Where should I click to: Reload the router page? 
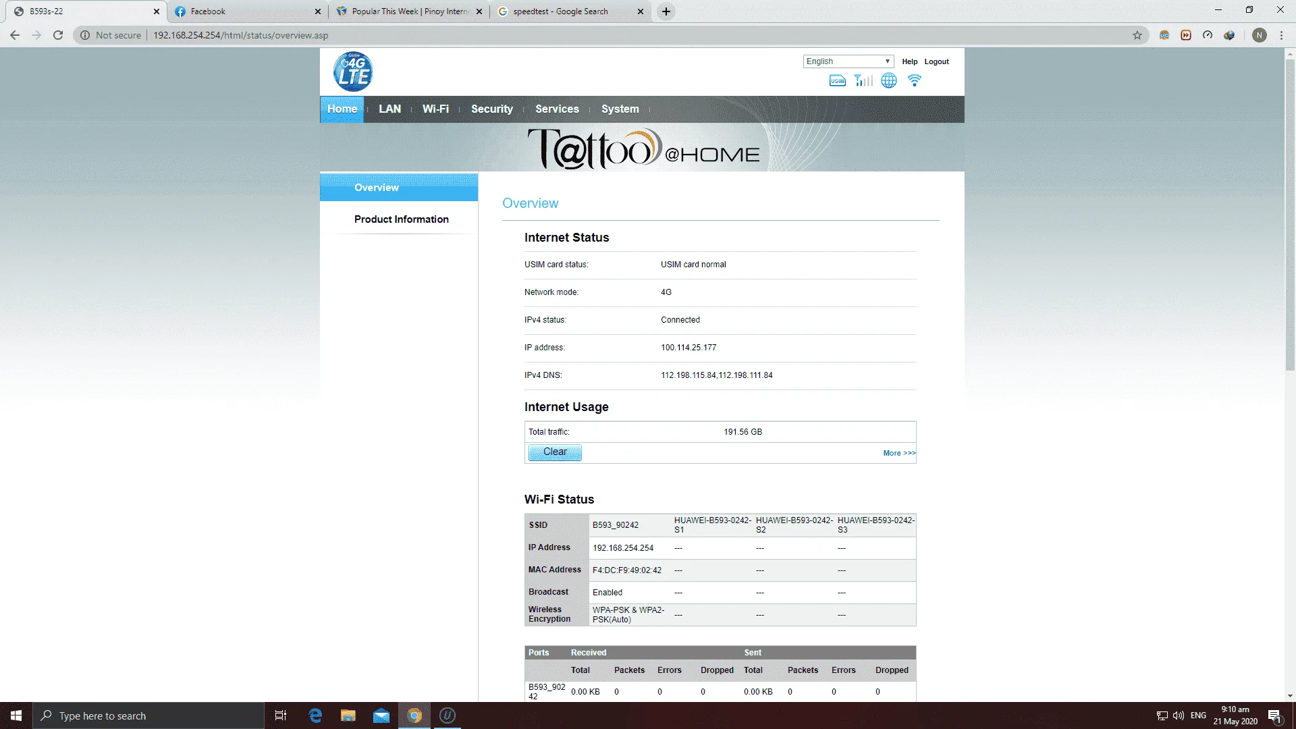click(58, 35)
